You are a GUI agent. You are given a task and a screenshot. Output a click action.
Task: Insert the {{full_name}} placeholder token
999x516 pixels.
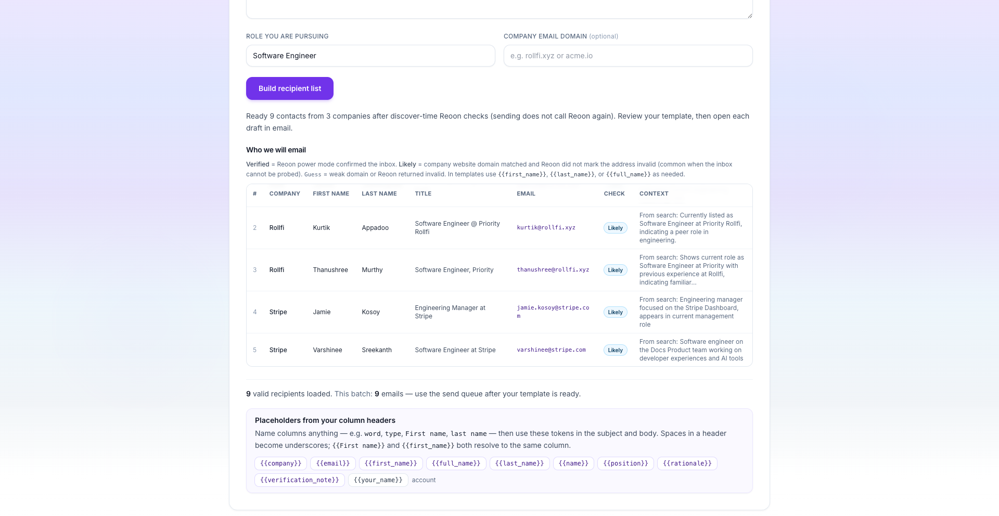456,463
